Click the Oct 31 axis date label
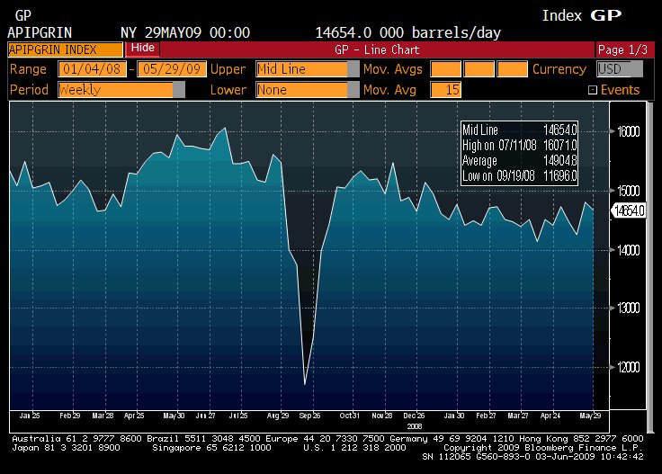662x474 pixels. click(x=349, y=416)
